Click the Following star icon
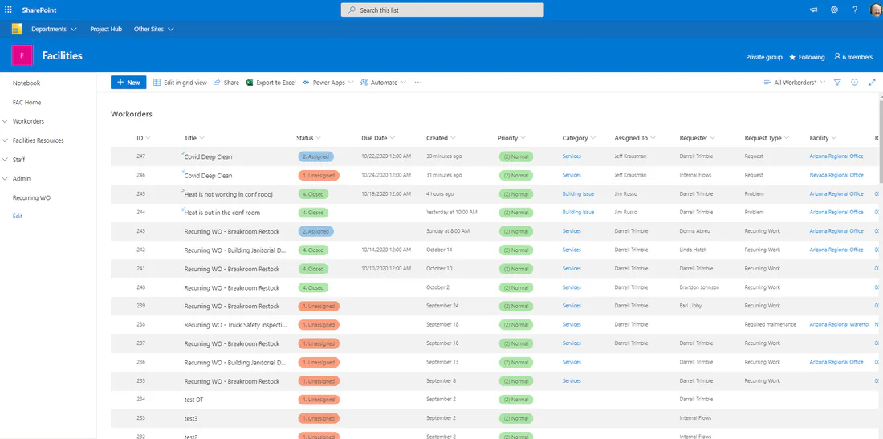The image size is (883, 439). pyautogui.click(x=792, y=57)
